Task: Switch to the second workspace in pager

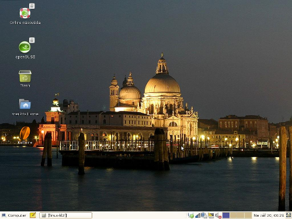Action: [x=234, y=215]
